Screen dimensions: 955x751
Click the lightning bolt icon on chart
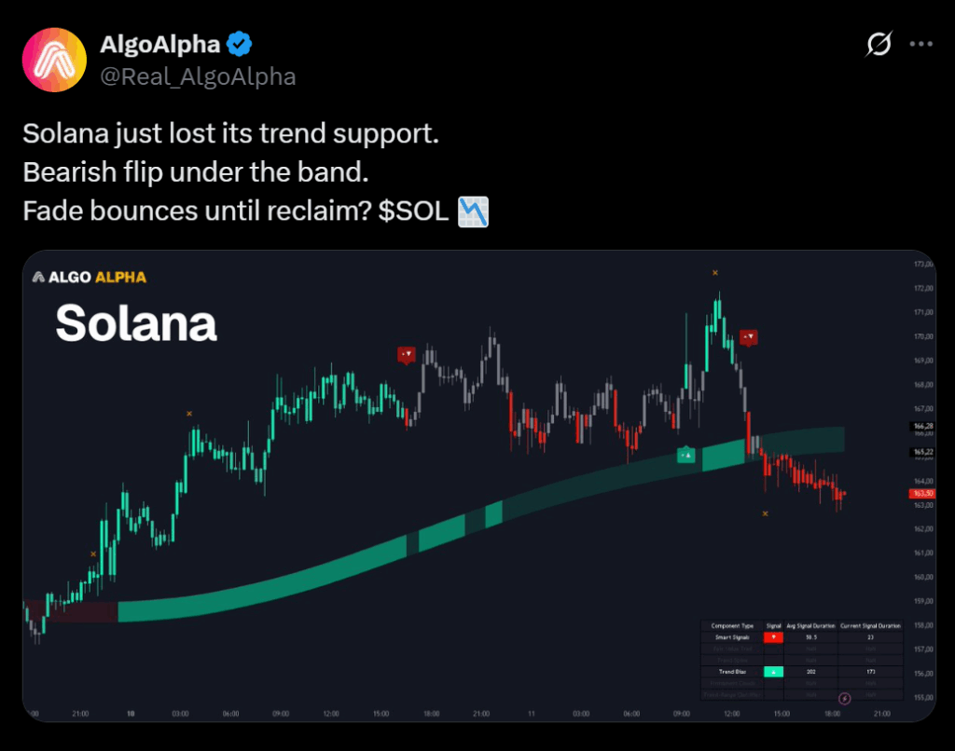coord(845,698)
